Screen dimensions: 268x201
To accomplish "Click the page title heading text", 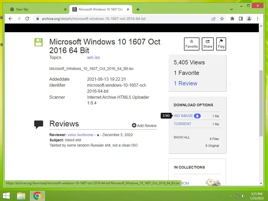I will pyautogui.click(x=105, y=46).
